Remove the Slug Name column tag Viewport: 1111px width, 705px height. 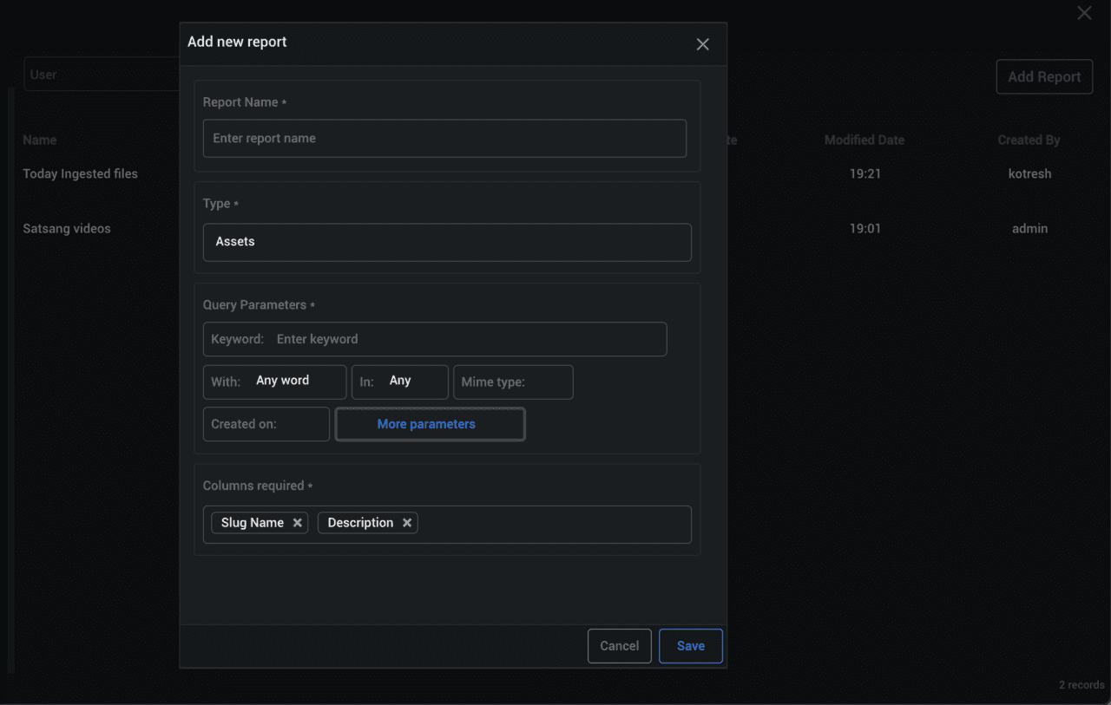point(298,523)
